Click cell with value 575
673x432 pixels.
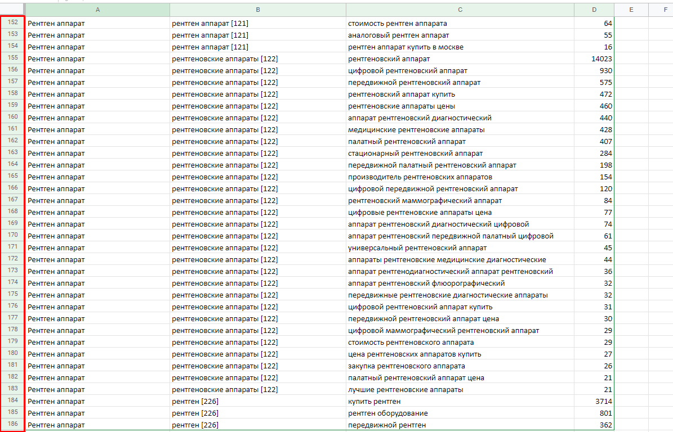tap(594, 82)
